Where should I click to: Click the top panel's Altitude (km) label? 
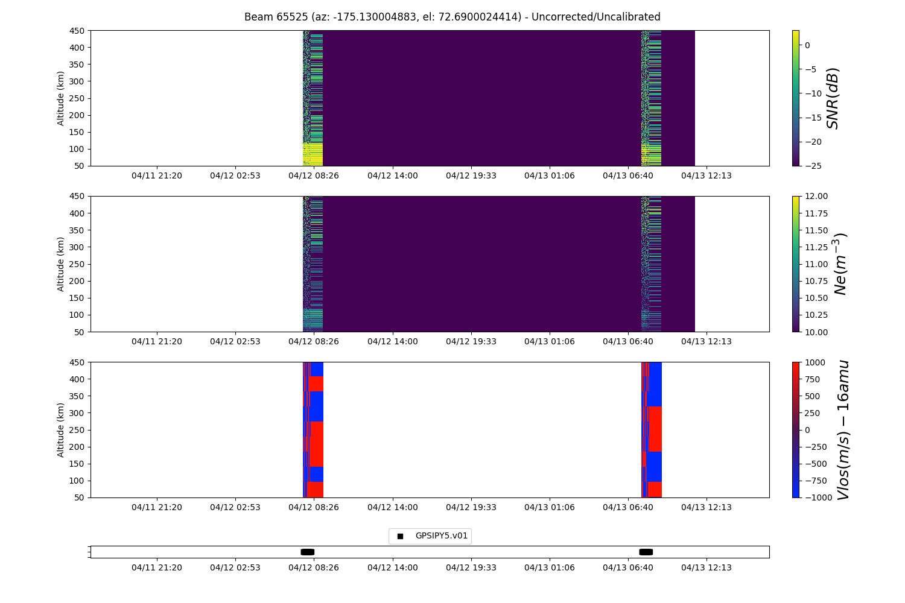[61, 98]
